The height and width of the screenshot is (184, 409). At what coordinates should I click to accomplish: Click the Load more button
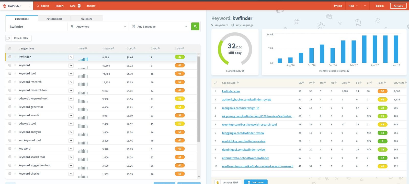pyautogui.click(x=256, y=182)
